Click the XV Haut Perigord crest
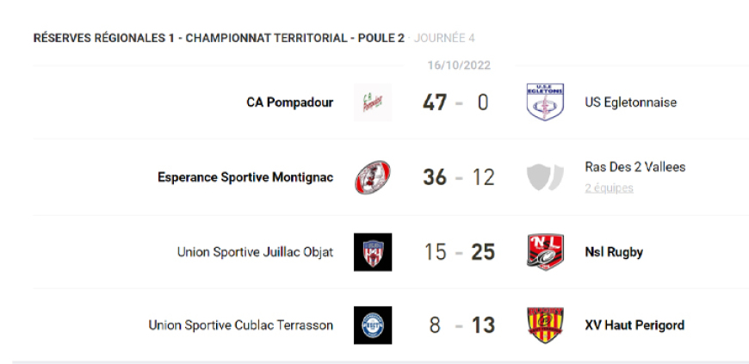The image size is (749, 364). coord(545,325)
